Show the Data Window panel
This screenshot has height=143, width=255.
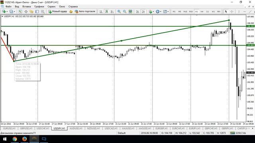(x=26, y=12)
